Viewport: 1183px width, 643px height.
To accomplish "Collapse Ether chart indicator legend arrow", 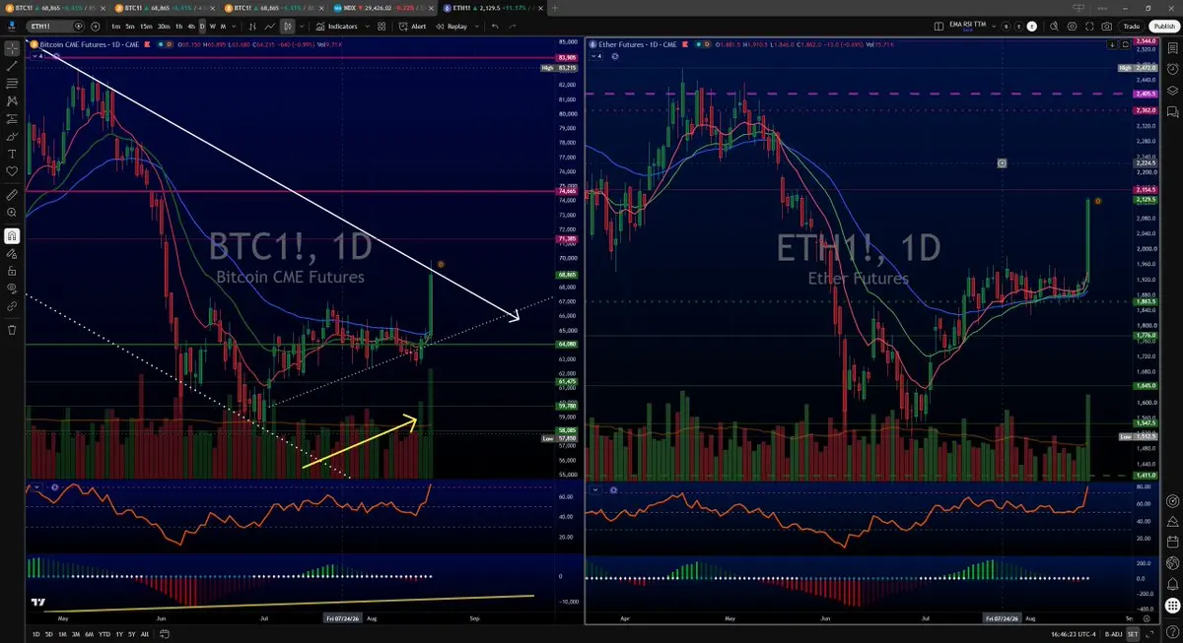I will click(x=595, y=56).
